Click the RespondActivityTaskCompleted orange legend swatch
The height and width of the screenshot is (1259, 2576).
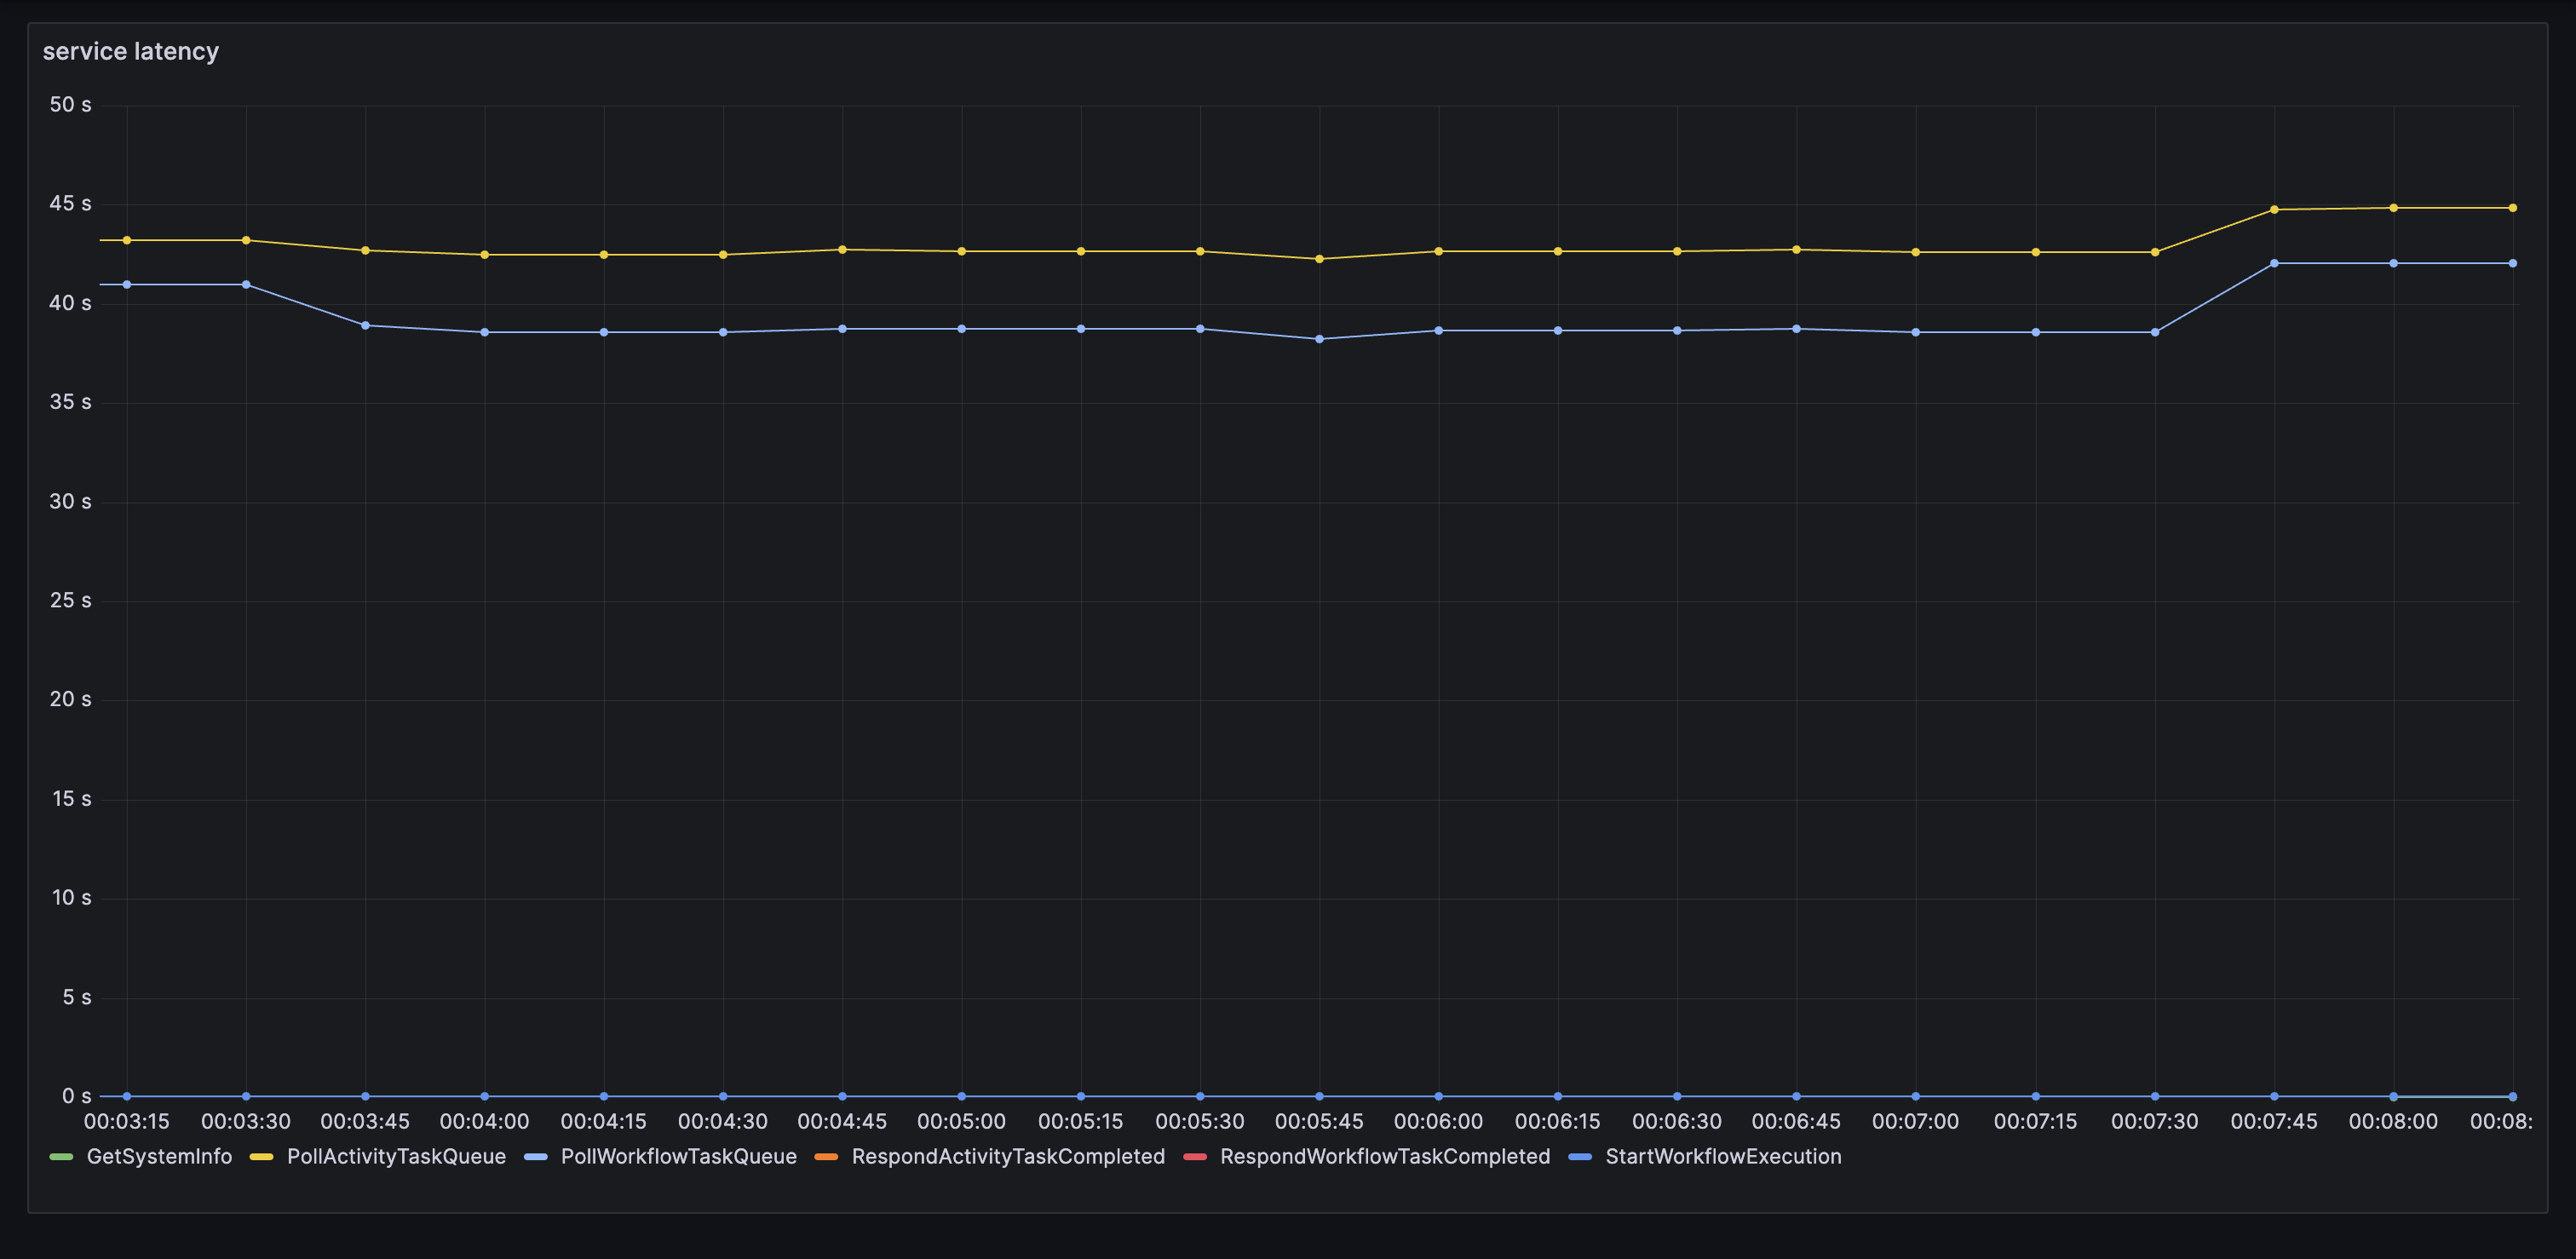[826, 1157]
